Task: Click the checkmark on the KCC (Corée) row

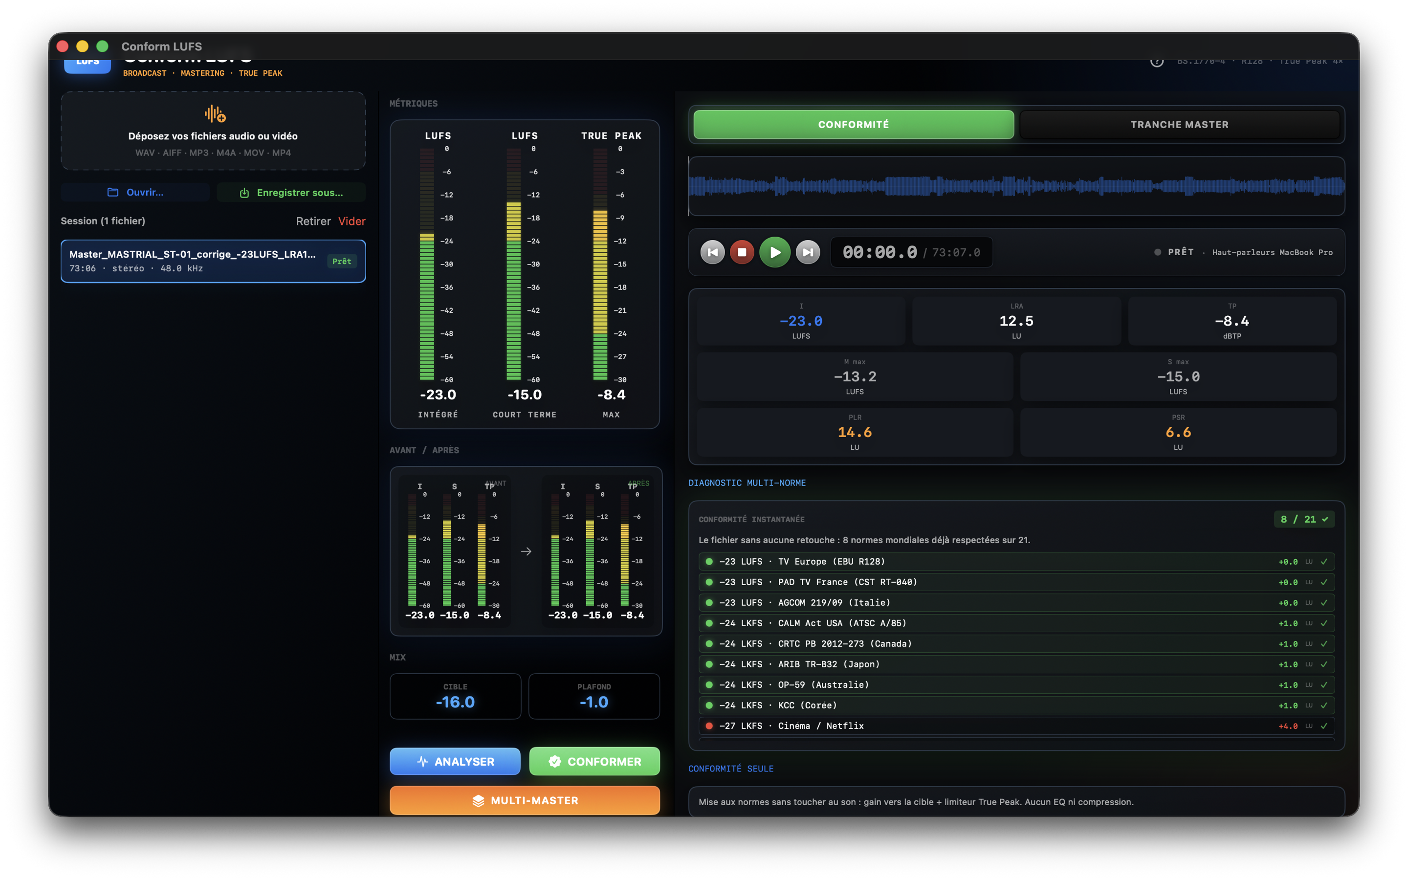Action: (x=1323, y=705)
